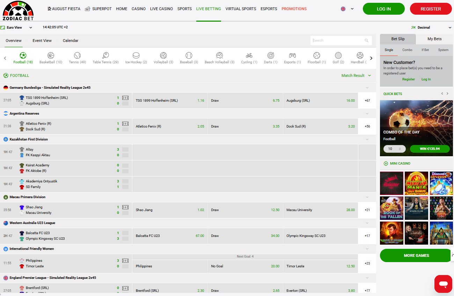Click the event search field
454x296 pixels.
click(338, 41)
